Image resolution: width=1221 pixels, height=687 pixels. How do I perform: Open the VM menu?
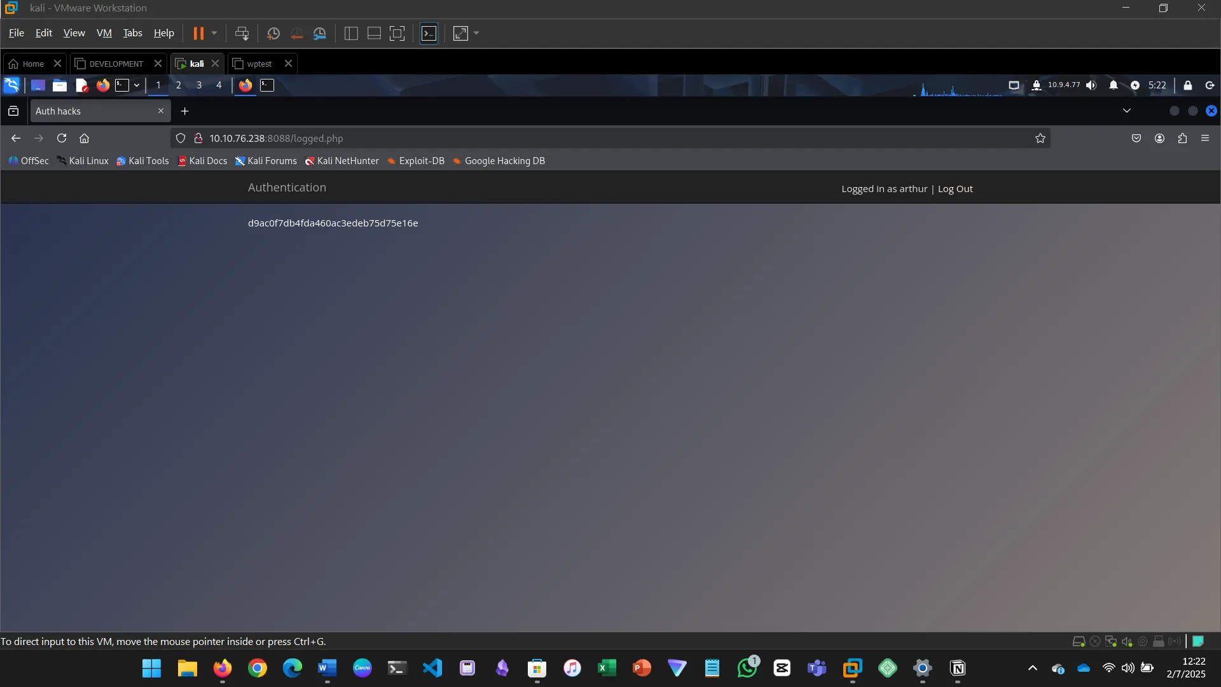coord(104,33)
